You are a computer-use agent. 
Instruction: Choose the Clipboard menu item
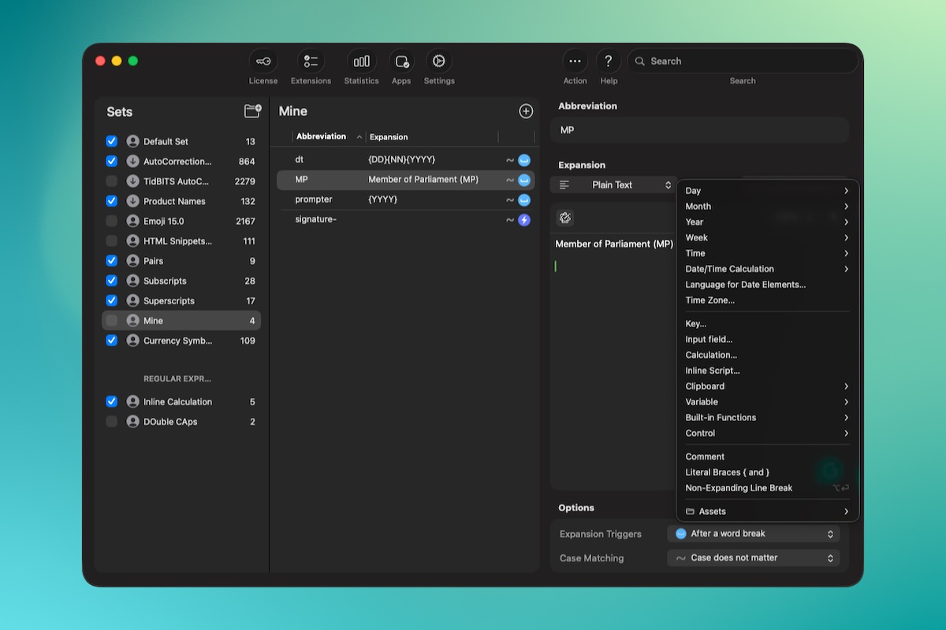(x=705, y=386)
